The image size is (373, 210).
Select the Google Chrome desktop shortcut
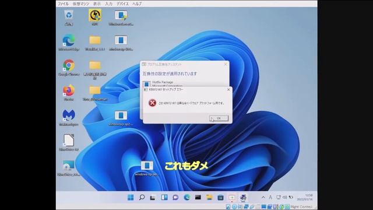coord(69,68)
